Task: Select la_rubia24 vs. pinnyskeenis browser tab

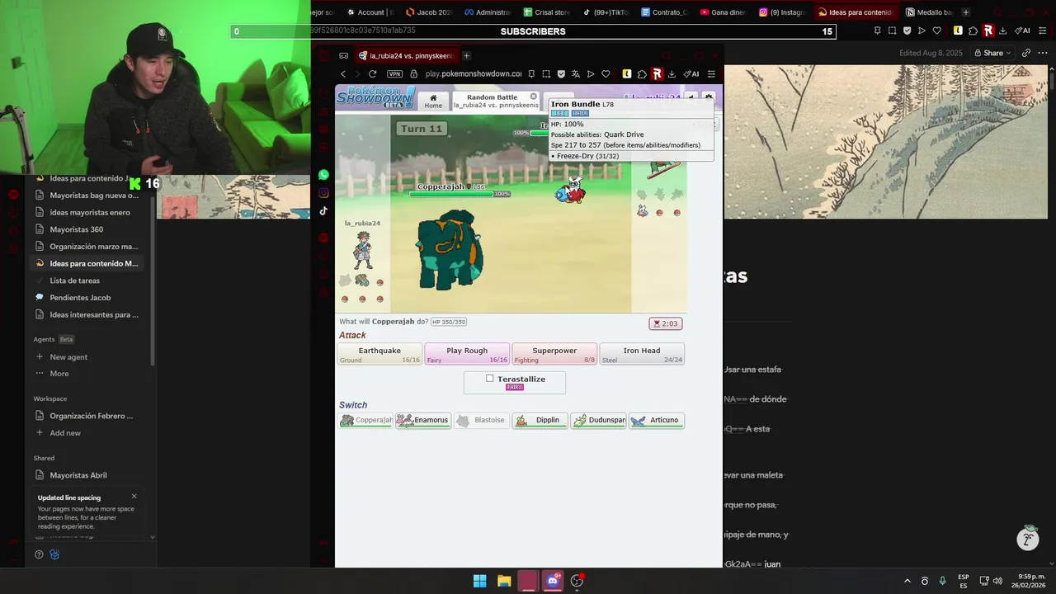Action: 406,56
